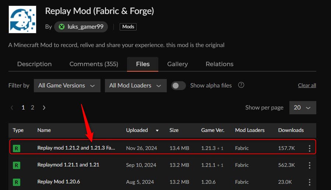Click the Replay Mod logo thumbnail
The image size is (331, 190).
(x=22, y=19)
